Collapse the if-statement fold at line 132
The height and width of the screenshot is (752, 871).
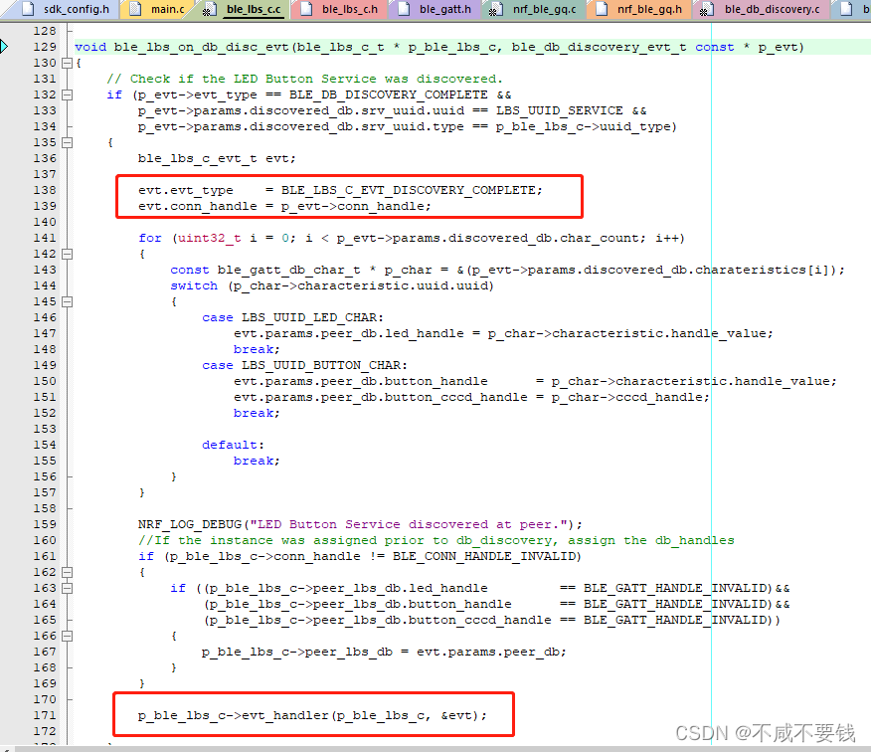pyautogui.click(x=66, y=94)
